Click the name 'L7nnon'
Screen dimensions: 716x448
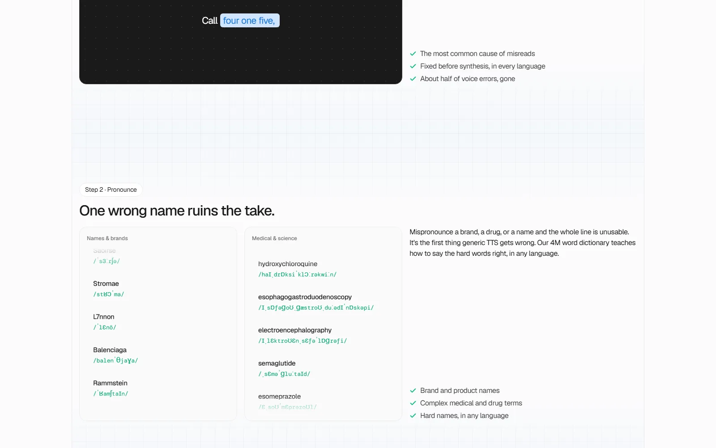click(x=104, y=317)
